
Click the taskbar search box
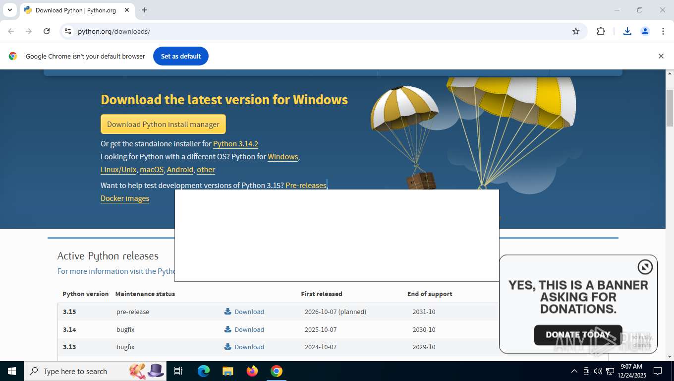pos(95,371)
